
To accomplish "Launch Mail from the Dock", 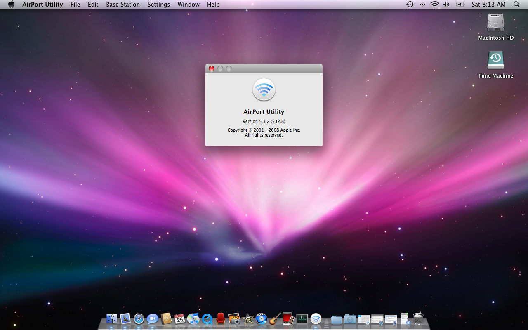I will 125,318.
